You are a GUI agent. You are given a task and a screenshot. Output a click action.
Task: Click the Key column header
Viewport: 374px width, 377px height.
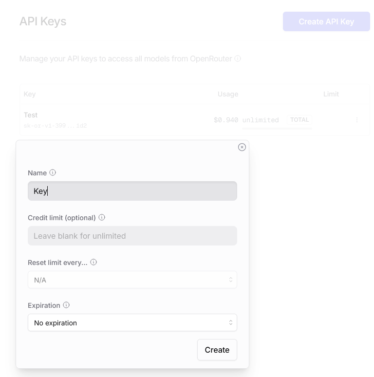tap(30, 94)
